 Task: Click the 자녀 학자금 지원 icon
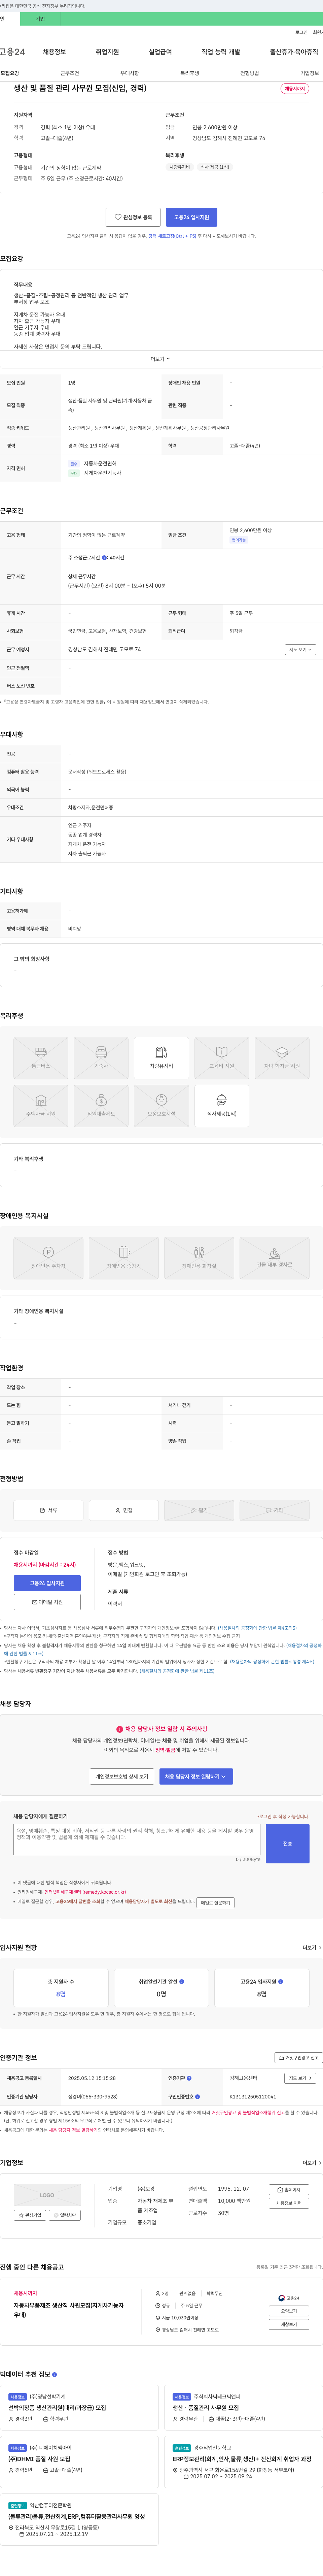pyautogui.click(x=282, y=1058)
